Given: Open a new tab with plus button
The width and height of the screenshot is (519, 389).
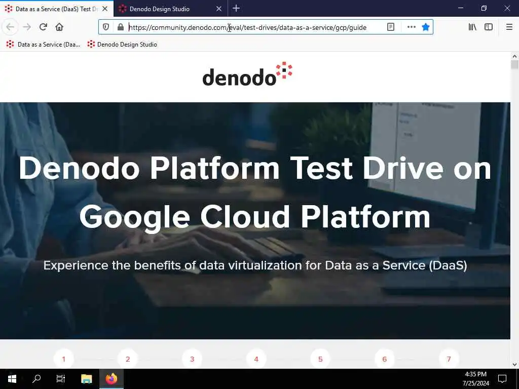Looking at the screenshot, I should (236, 9).
